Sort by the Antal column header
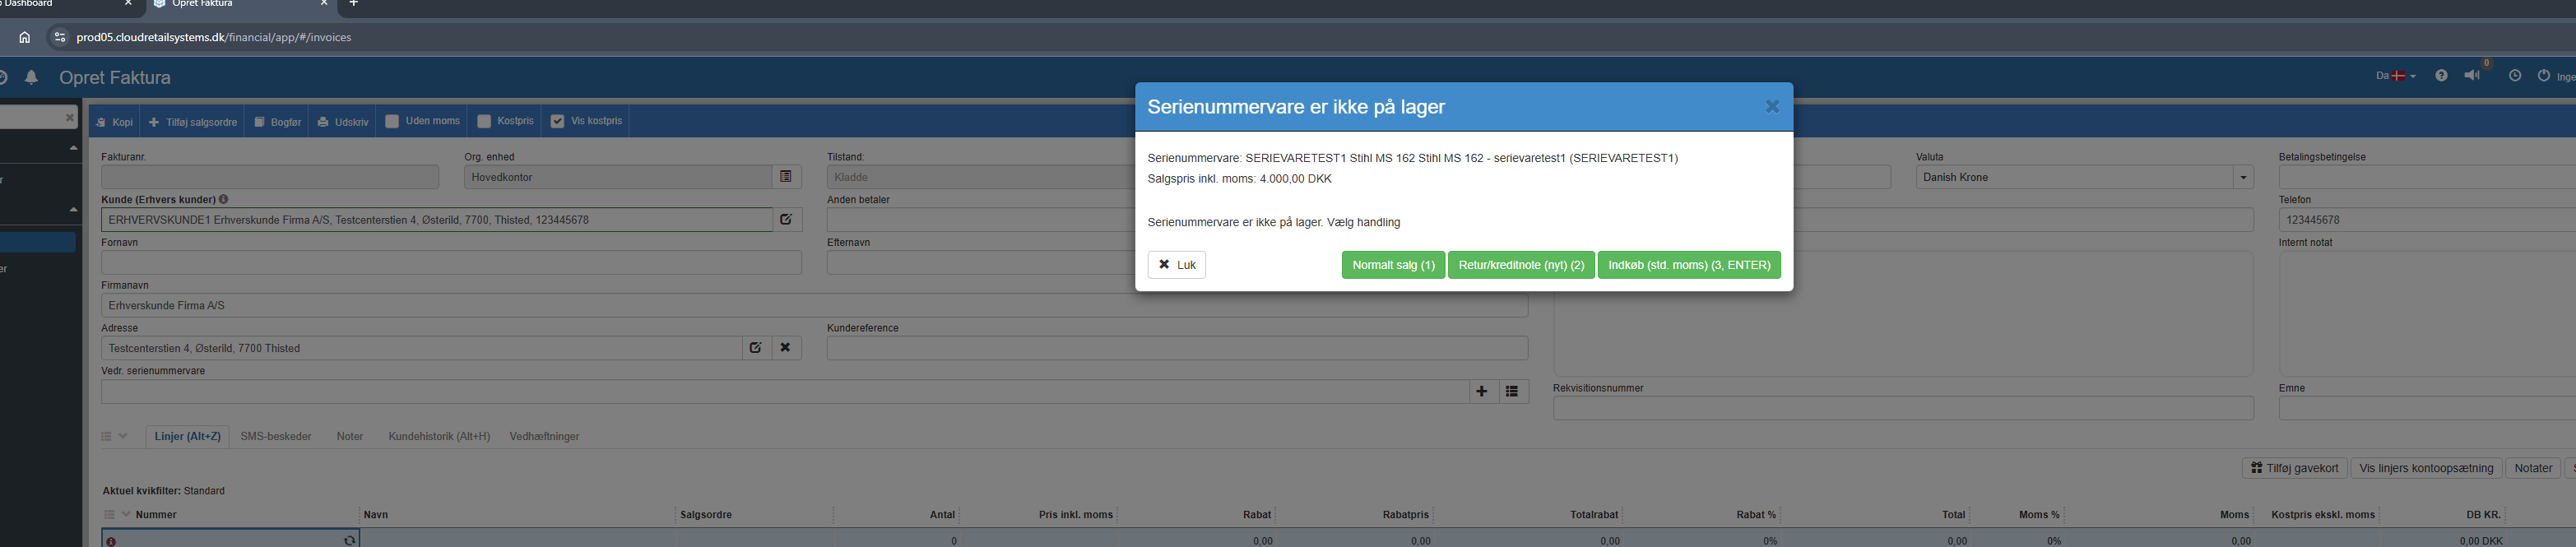Image resolution: width=2576 pixels, height=547 pixels. 942,515
